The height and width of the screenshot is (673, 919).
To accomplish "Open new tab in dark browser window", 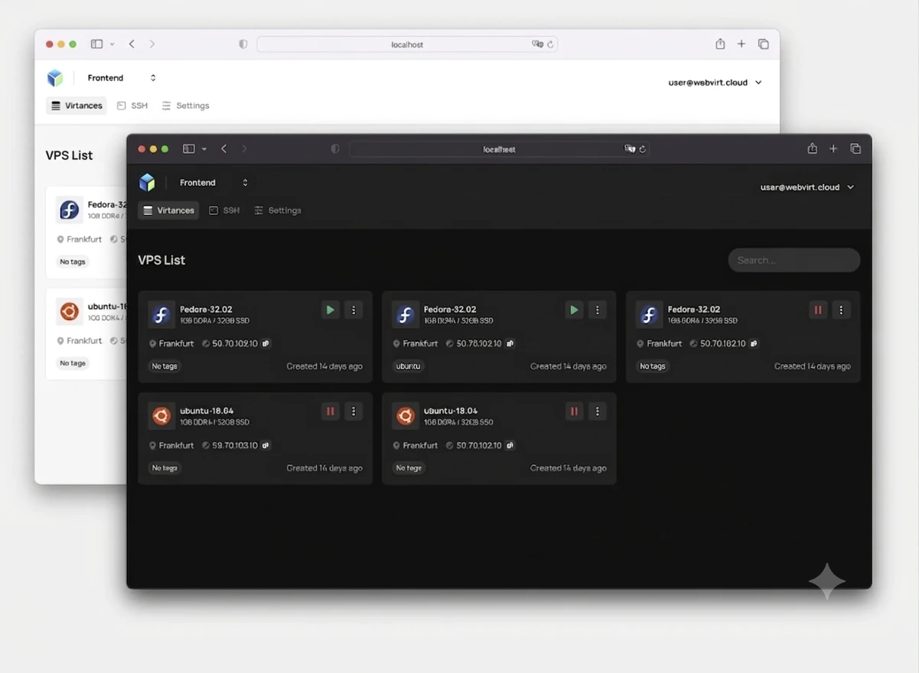I will 833,148.
